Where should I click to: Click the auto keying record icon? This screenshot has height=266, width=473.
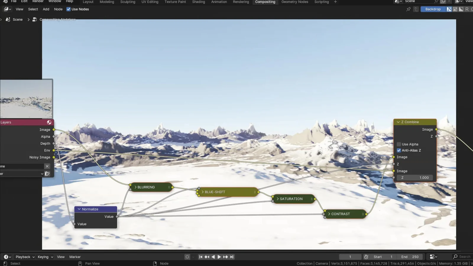[187, 257]
